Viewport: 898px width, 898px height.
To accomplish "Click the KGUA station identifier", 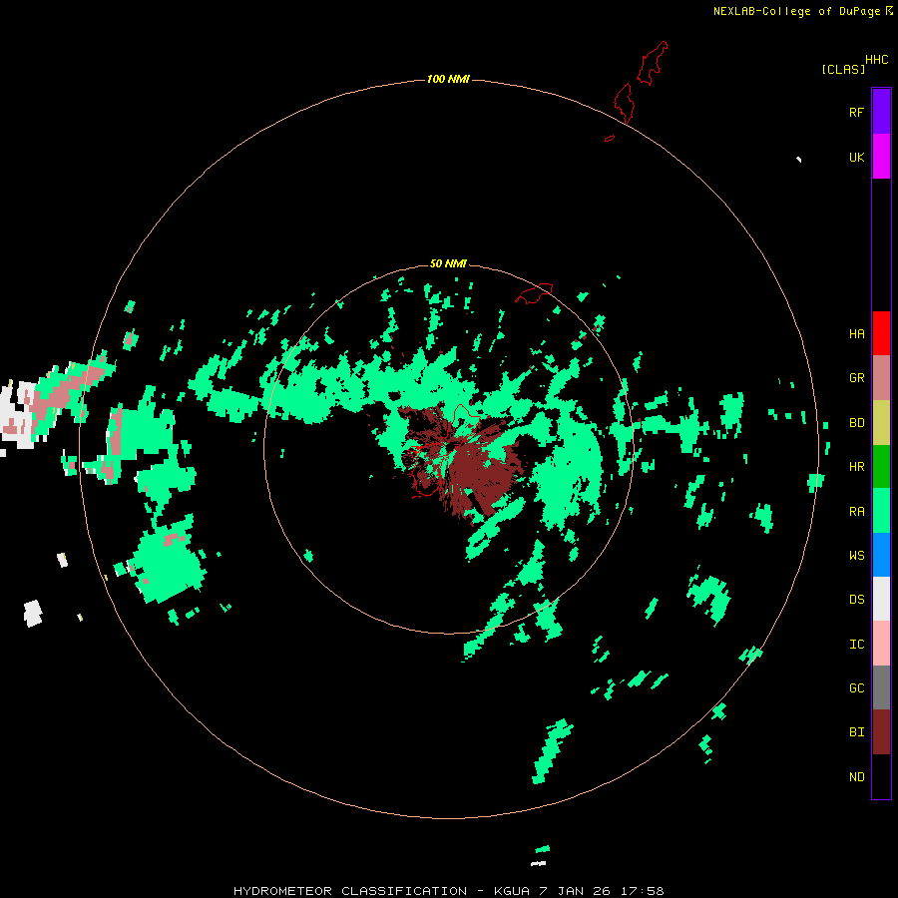I will (x=512, y=891).
